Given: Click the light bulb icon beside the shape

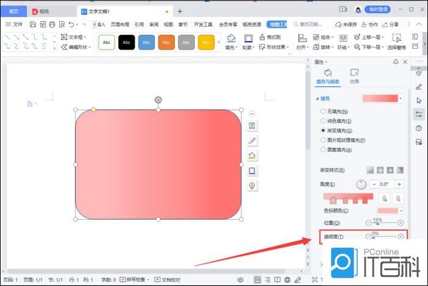Looking at the screenshot, I should click(252, 186).
